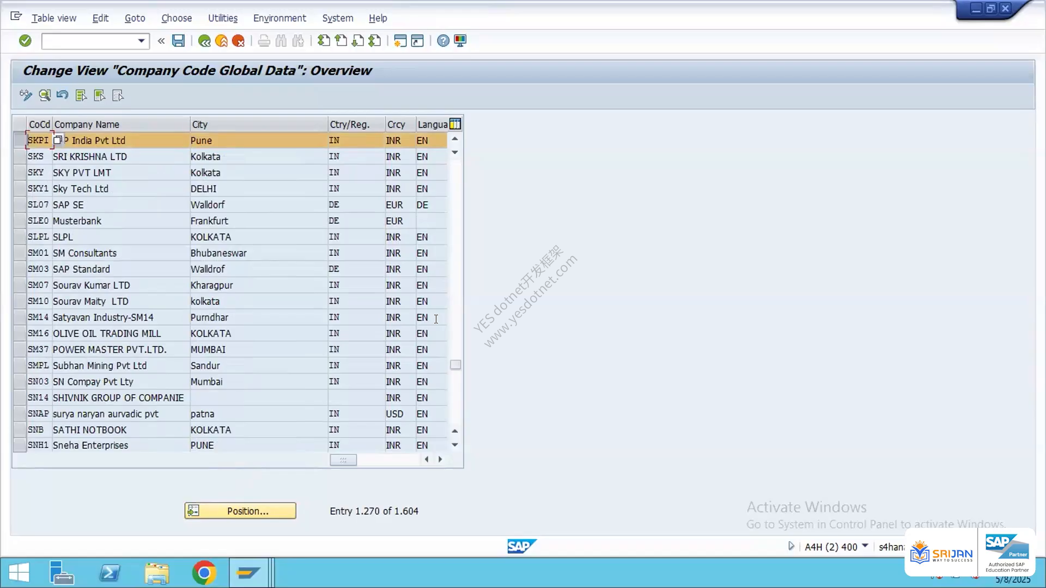The width and height of the screenshot is (1046, 588).
Task: Select the row checkbox for SKS
Action: pyautogui.click(x=20, y=157)
